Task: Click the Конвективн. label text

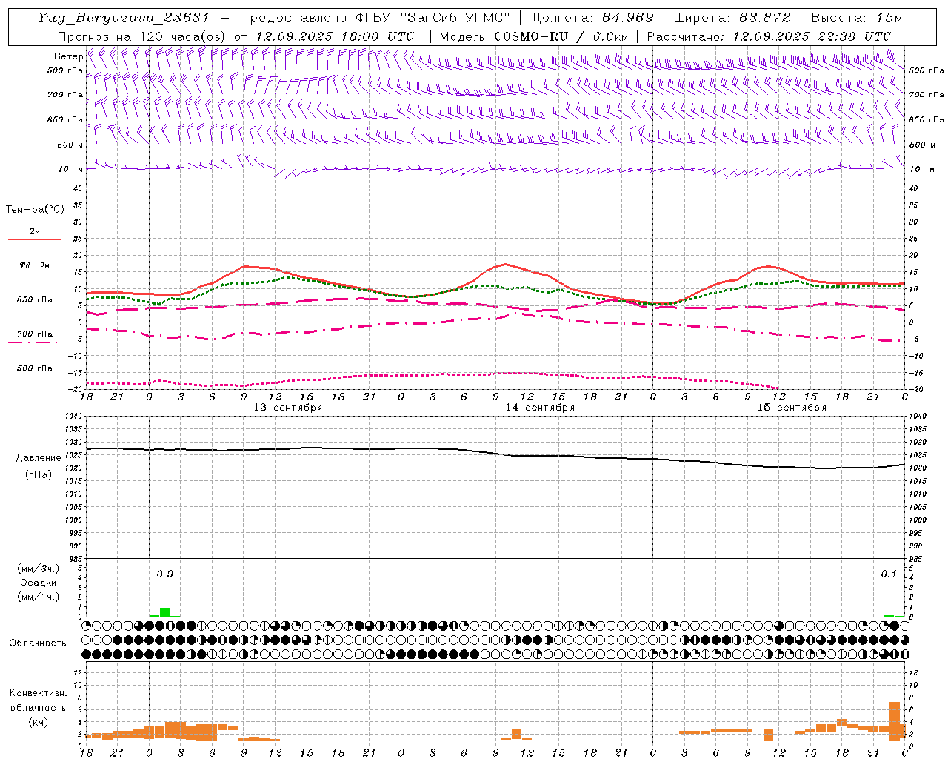Action: coord(38,693)
